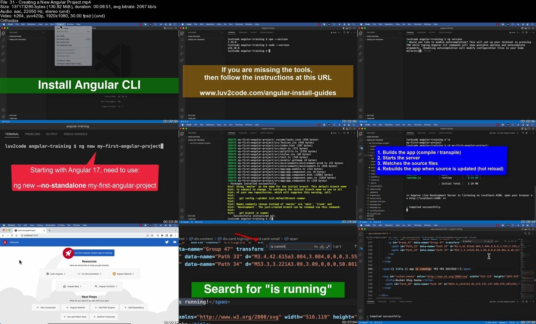
Task: Click Chrome reload button in 00:06:12 frame
Action: coord(12,235)
